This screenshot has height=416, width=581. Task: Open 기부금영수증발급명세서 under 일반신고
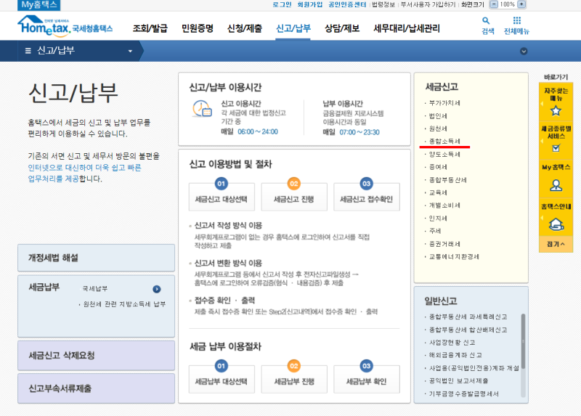[463, 393]
